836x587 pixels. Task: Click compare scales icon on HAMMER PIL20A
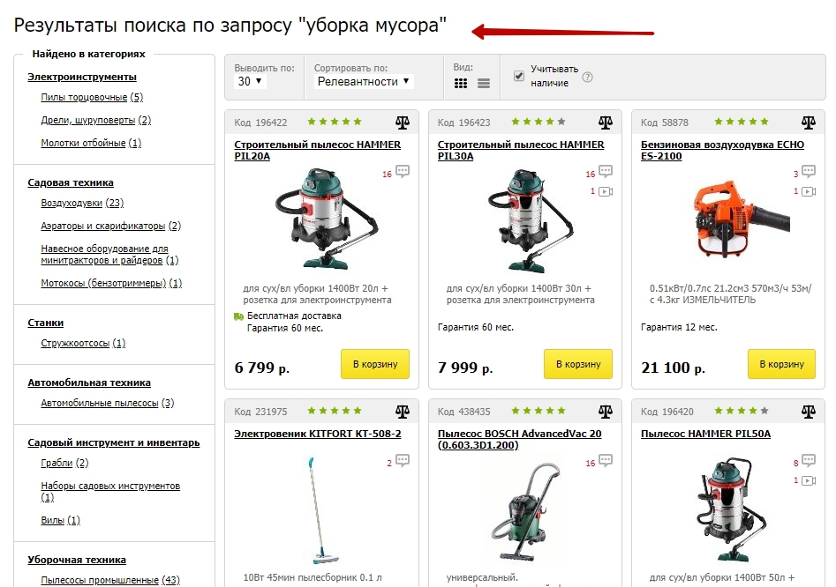click(x=403, y=123)
